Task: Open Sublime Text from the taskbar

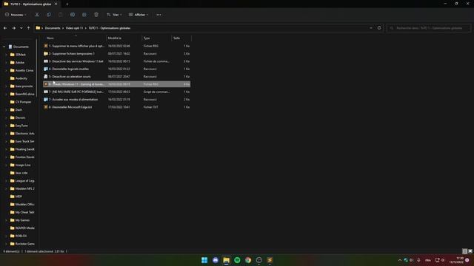Action: pyautogui.click(x=270, y=260)
